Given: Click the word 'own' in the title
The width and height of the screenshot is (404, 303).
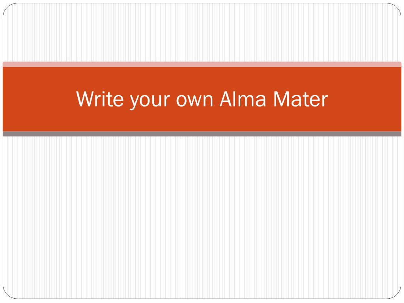Looking at the screenshot, I should click(195, 101).
